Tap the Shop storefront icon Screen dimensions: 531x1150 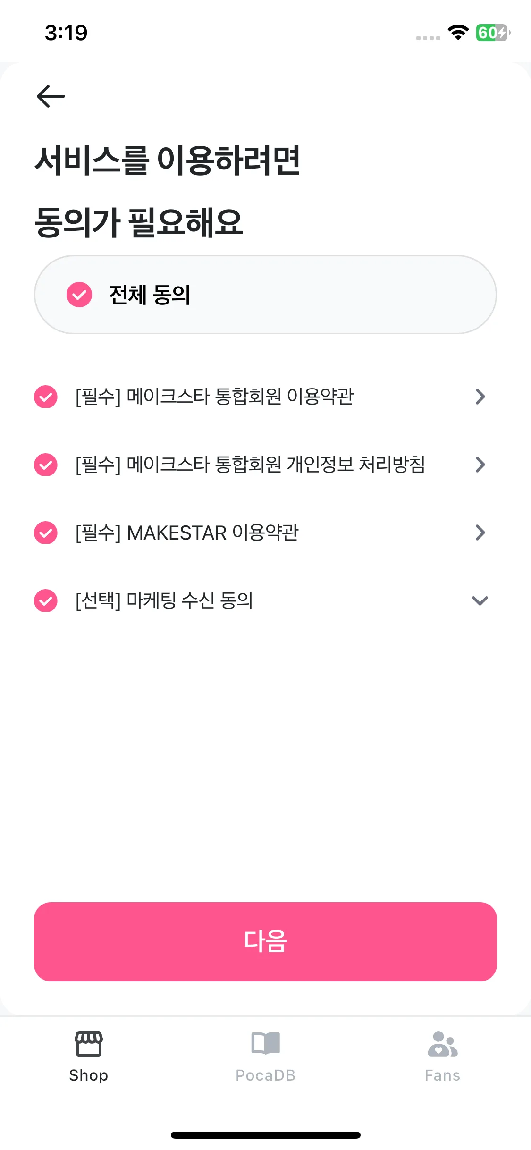(x=89, y=1043)
